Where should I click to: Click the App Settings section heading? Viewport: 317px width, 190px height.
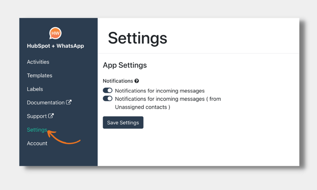pyautogui.click(x=125, y=65)
